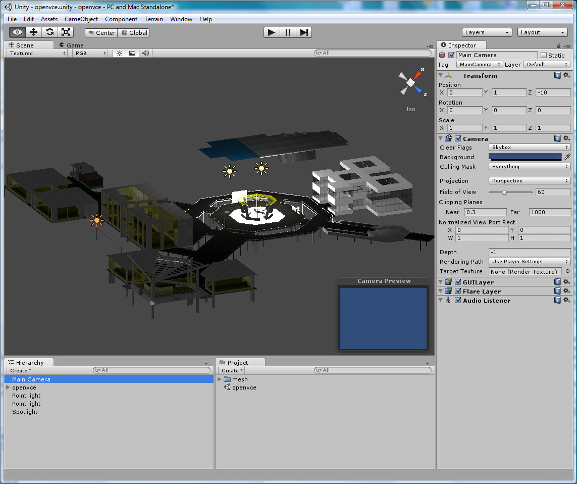Toggle Global coordinate mode button
577x484 pixels.
(134, 33)
